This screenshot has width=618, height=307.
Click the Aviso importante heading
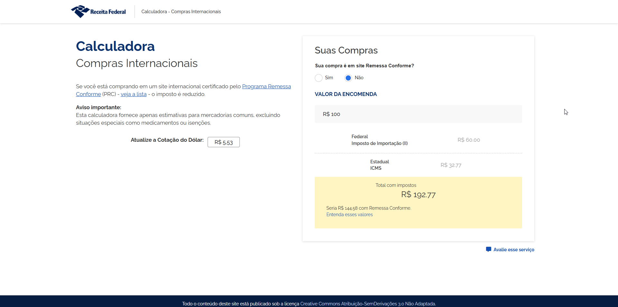[x=98, y=107]
